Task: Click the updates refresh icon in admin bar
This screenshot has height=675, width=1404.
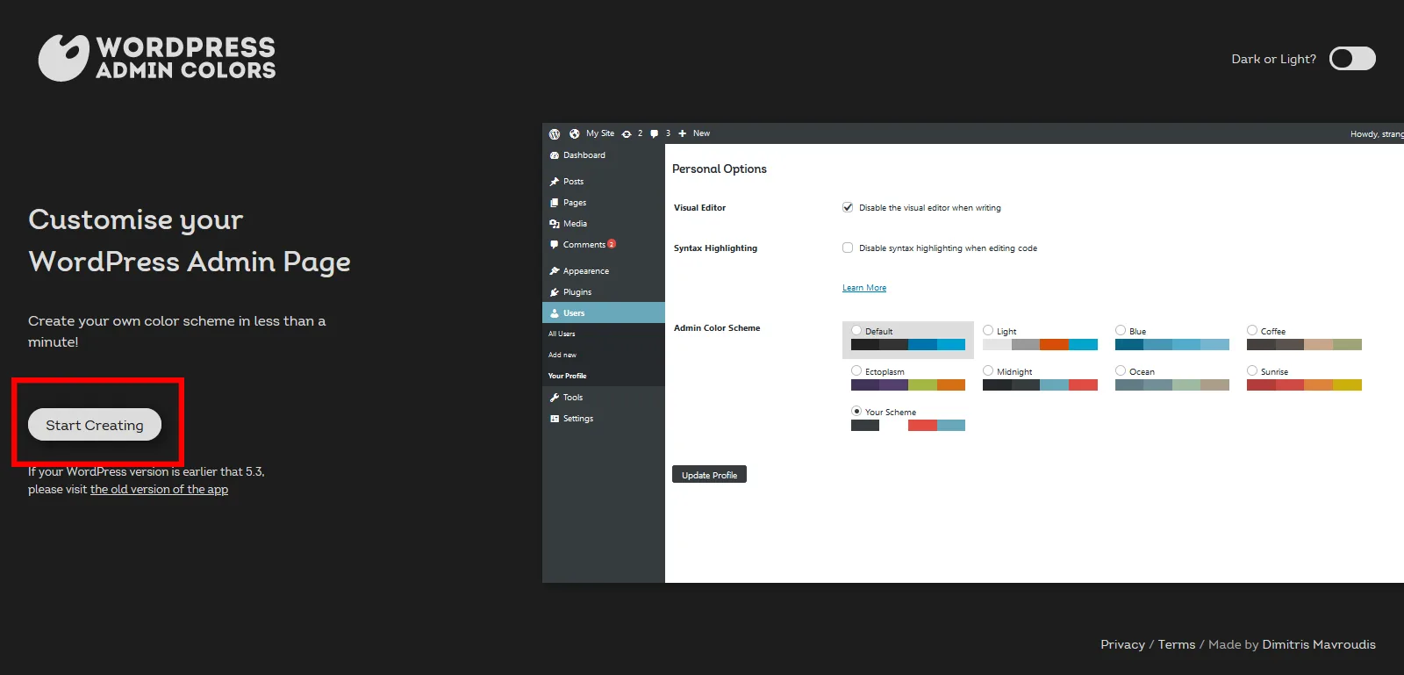Action: (627, 134)
